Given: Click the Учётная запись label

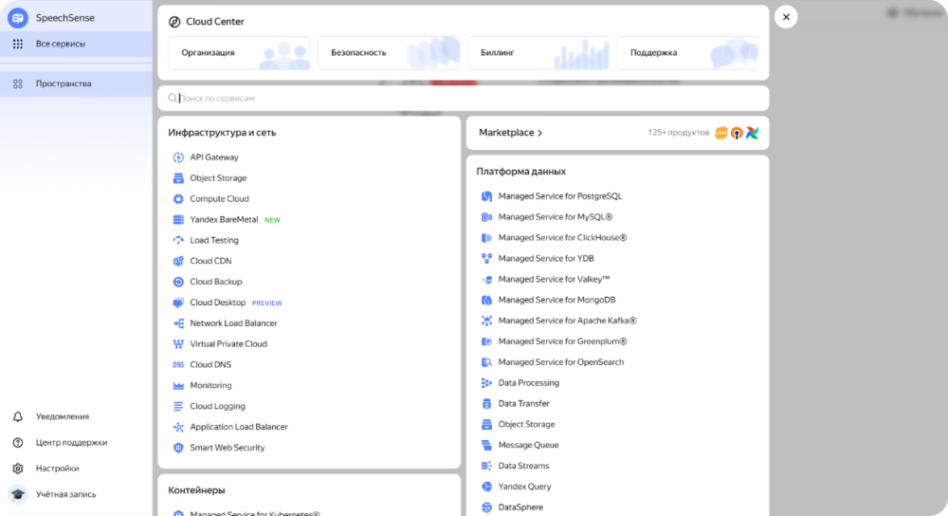Looking at the screenshot, I should click(66, 494).
